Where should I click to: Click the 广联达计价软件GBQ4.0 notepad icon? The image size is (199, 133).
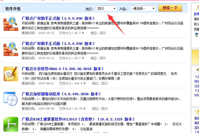[x=11, y=74]
